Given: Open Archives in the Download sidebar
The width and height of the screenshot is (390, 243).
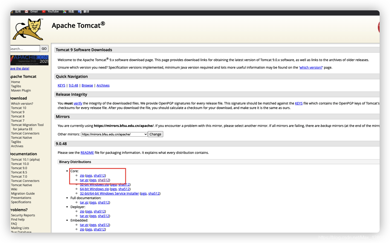Looking at the screenshot, I should (x=17, y=146).
